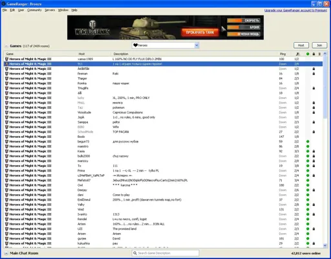Select the row hosted by EmilZmeul
The width and height of the screenshot is (331, 259).
tap(163, 199)
